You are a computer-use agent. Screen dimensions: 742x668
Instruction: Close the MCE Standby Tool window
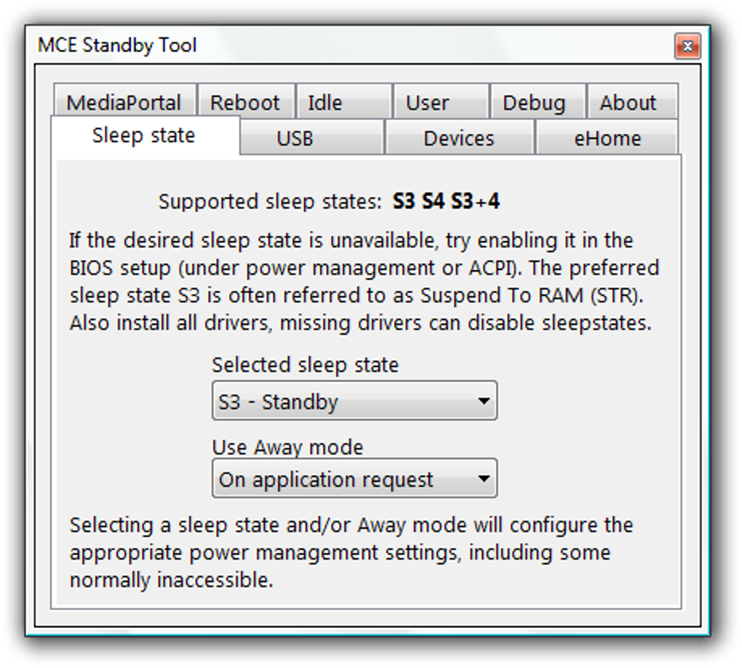tap(687, 46)
